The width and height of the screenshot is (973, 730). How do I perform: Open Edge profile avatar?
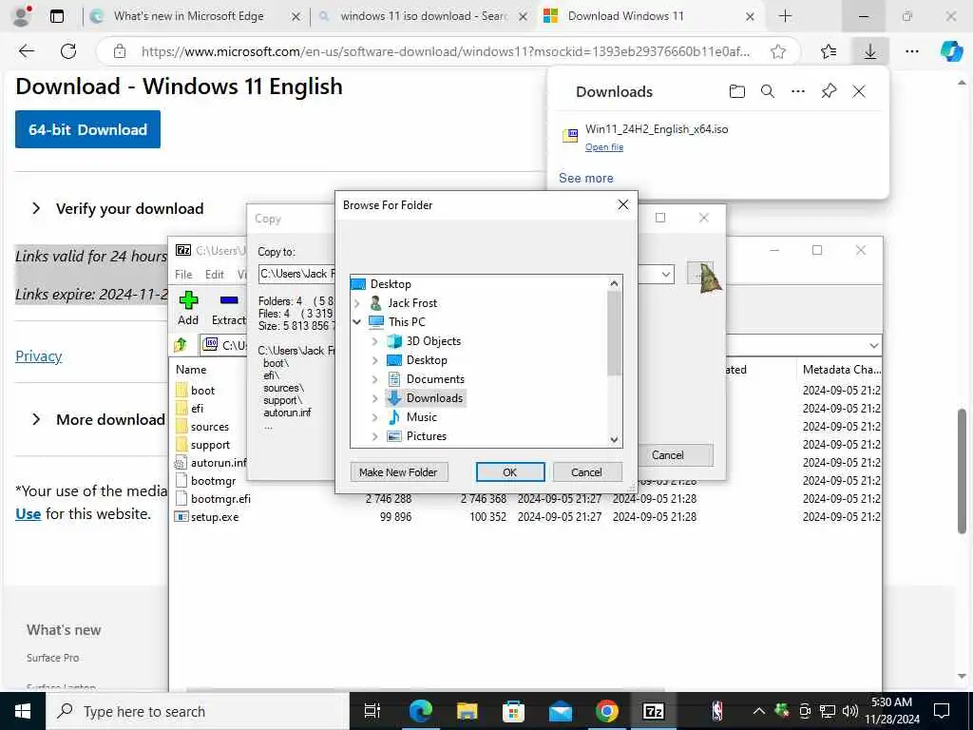[22, 16]
